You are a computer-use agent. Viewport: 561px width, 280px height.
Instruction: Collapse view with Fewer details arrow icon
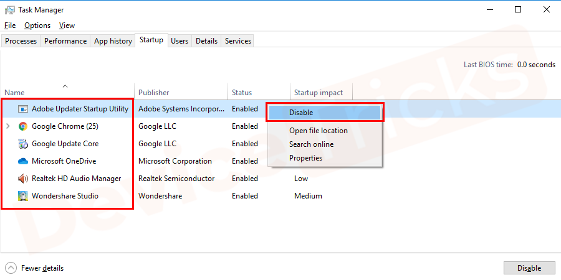pyautogui.click(x=11, y=268)
